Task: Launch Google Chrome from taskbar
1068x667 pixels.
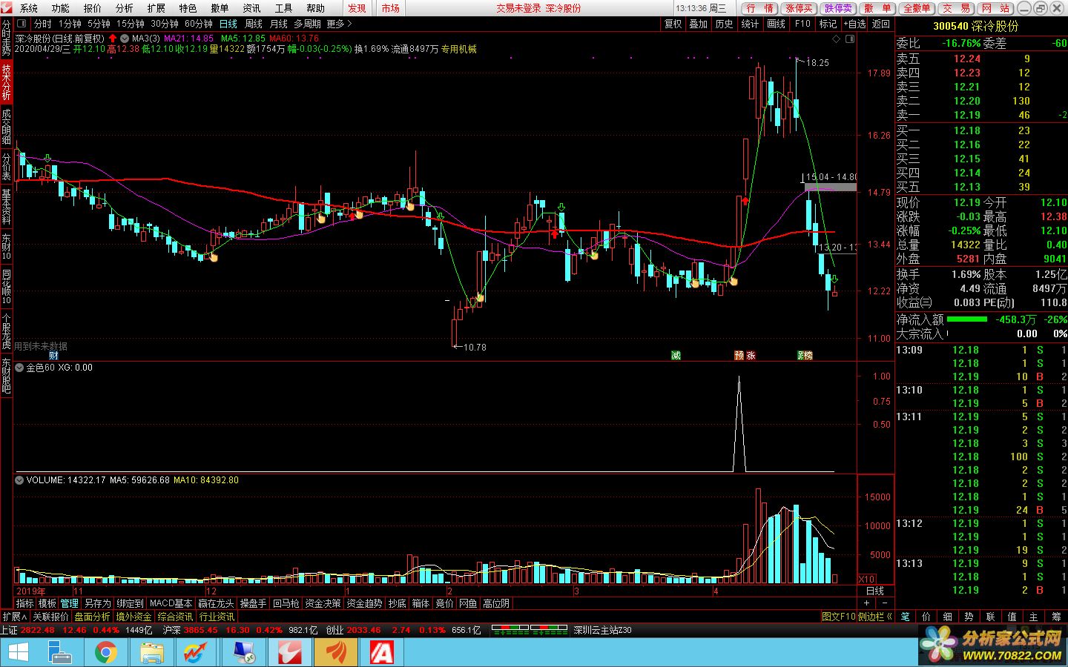Action: [x=106, y=652]
